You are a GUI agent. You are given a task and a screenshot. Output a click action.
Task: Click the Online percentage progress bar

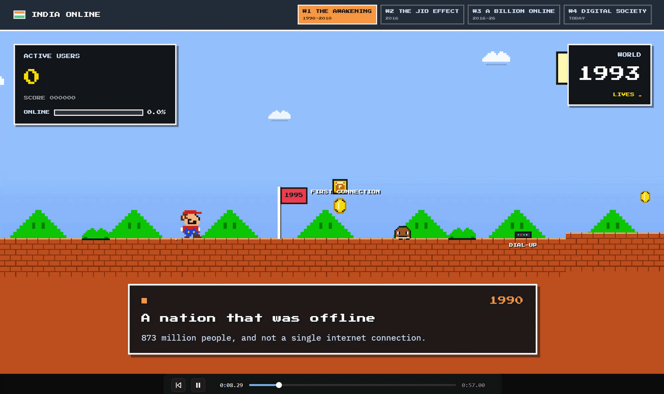click(99, 112)
